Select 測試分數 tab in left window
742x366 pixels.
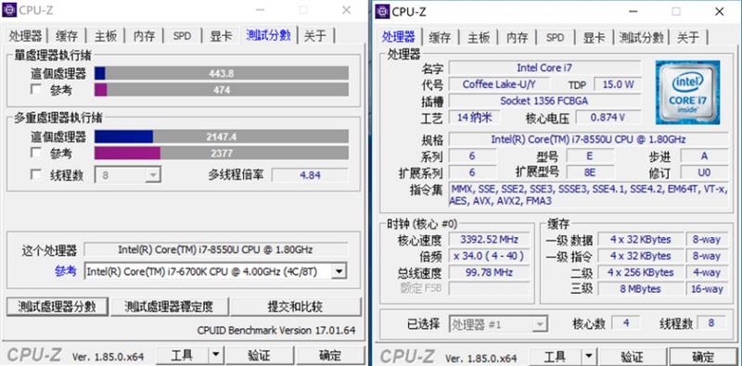(268, 35)
